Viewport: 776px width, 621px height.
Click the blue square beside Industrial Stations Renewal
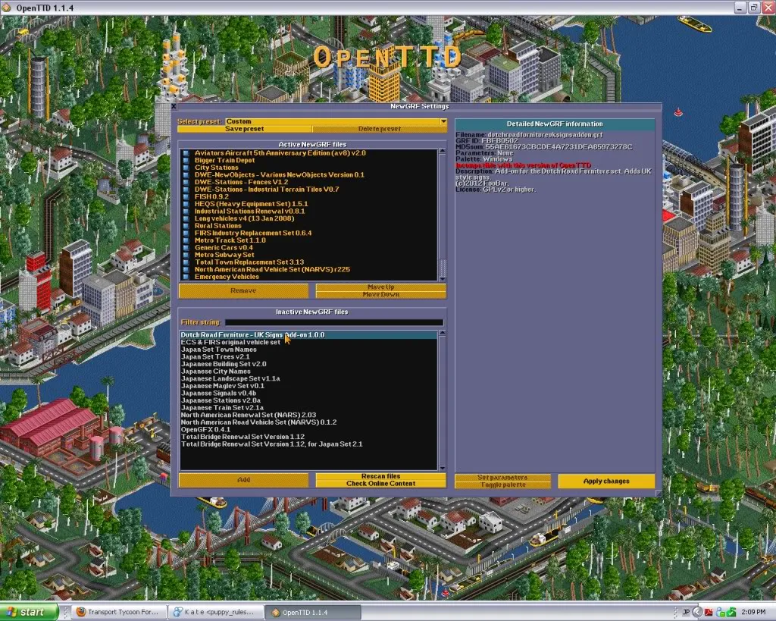click(186, 212)
